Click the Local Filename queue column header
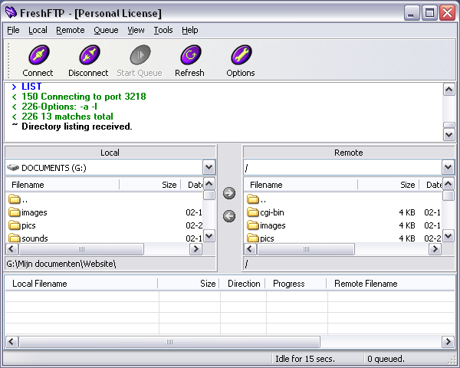 pos(80,284)
